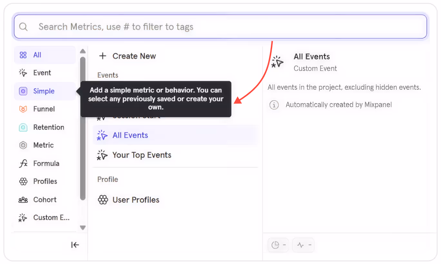
Task: Open the Metric category
Action: coord(45,145)
